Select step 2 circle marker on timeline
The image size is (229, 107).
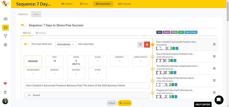(x=153, y=57)
